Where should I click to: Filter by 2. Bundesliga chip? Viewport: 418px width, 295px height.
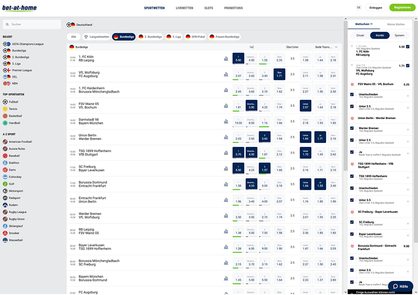[x=150, y=37]
